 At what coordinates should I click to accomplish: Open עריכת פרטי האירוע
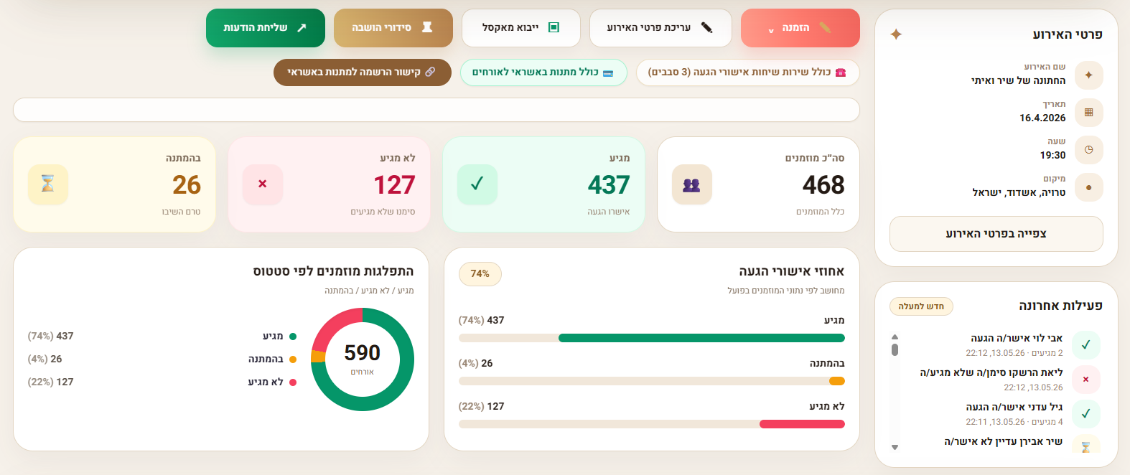click(x=660, y=28)
